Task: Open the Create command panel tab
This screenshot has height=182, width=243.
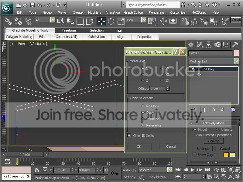Action: (191, 45)
